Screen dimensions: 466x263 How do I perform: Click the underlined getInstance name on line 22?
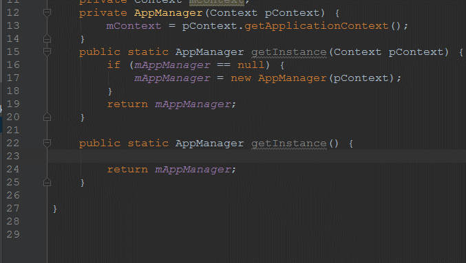tap(289, 144)
